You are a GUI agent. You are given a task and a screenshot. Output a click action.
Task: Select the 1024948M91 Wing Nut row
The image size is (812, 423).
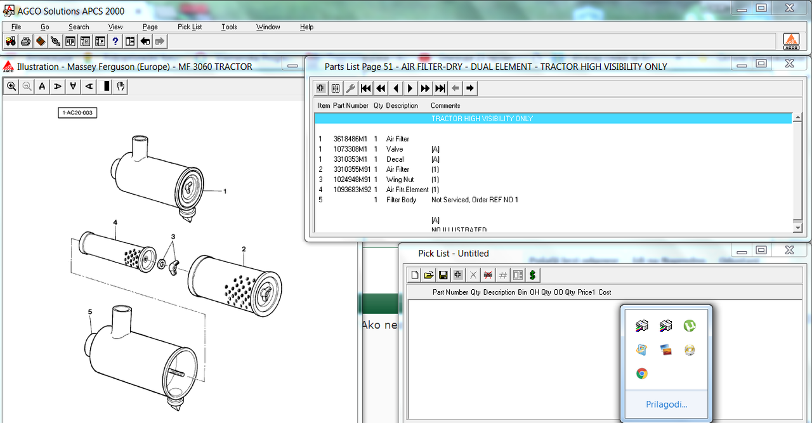coord(554,179)
